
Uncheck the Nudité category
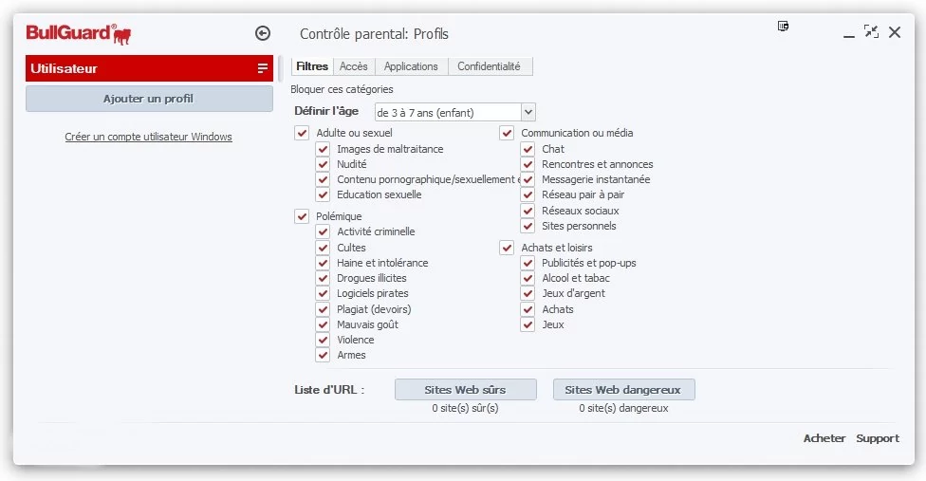tap(323, 164)
